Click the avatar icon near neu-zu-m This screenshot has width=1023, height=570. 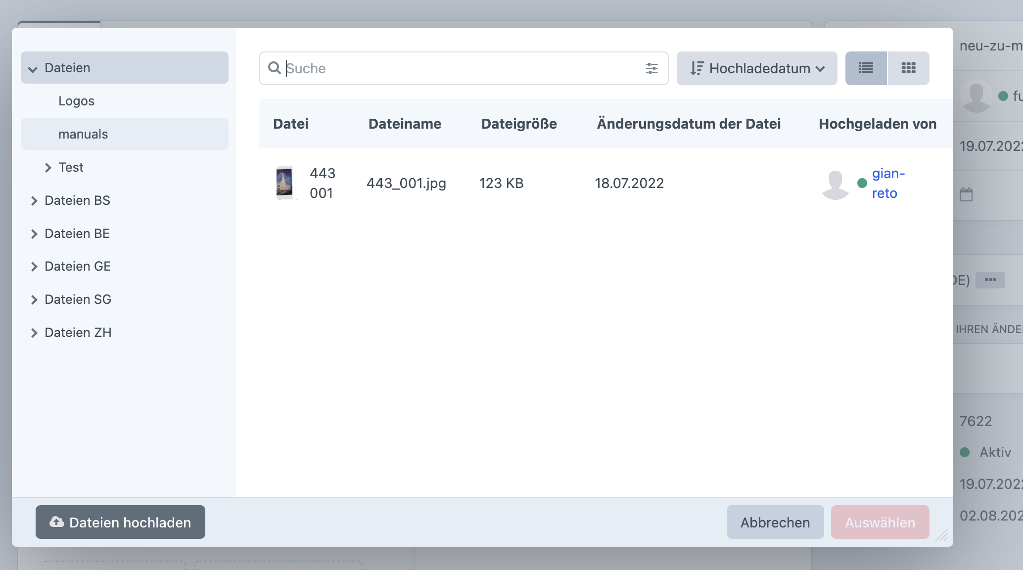[976, 96]
